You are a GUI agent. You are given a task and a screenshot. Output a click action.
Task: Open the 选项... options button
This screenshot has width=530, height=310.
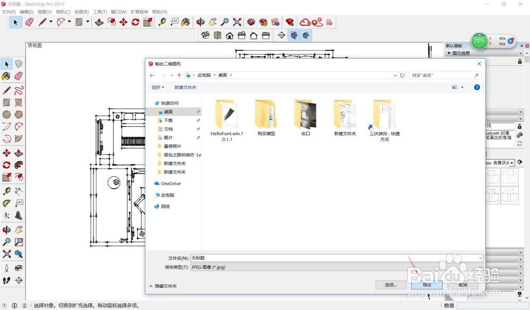[391, 285]
